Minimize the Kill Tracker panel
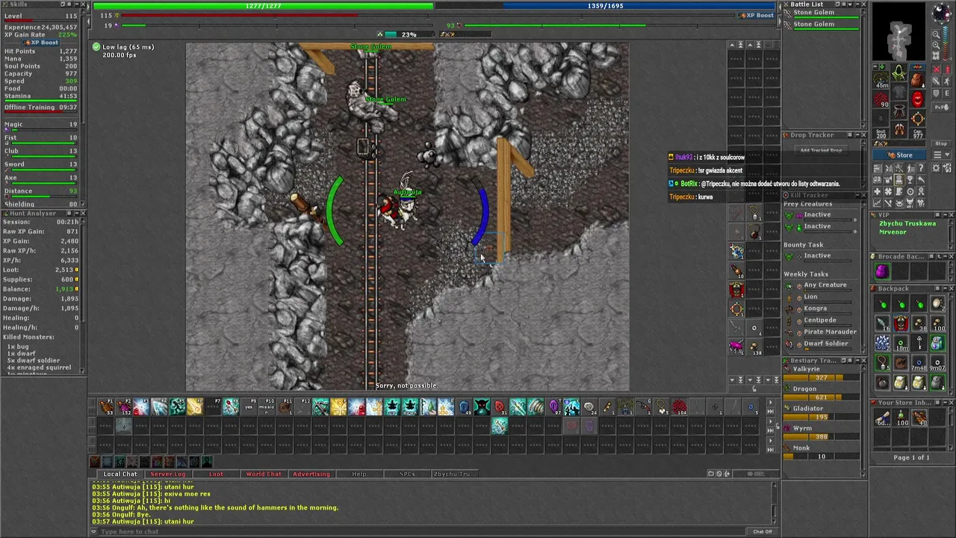This screenshot has height=538, width=956. pyautogui.click(x=856, y=195)
